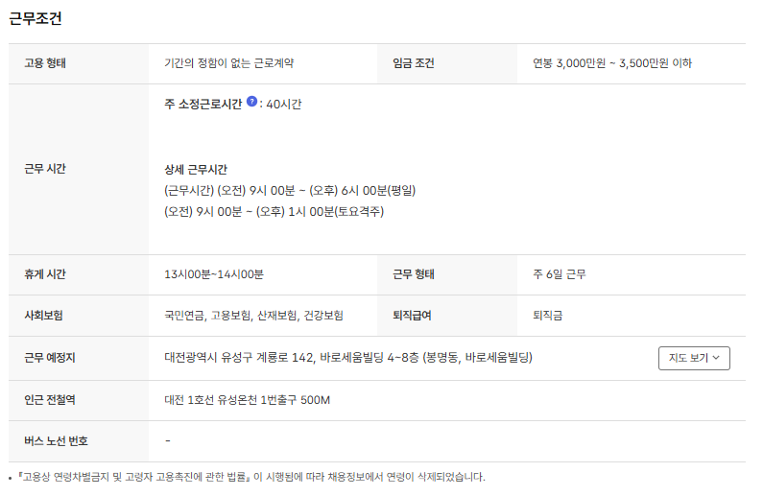Viewport: 763px width, 496px height.
Task: Click the weekday 9시–6시 working hours line
Action: [289, 190]
